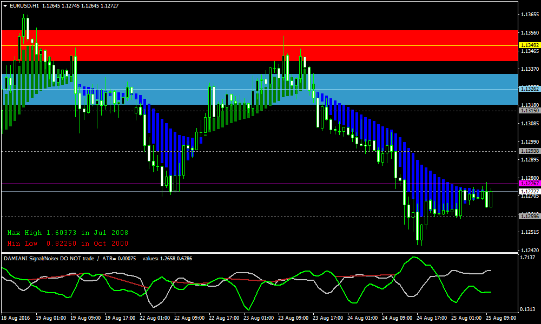Select the green Max High 1.60373 text label

pos(68,233)
